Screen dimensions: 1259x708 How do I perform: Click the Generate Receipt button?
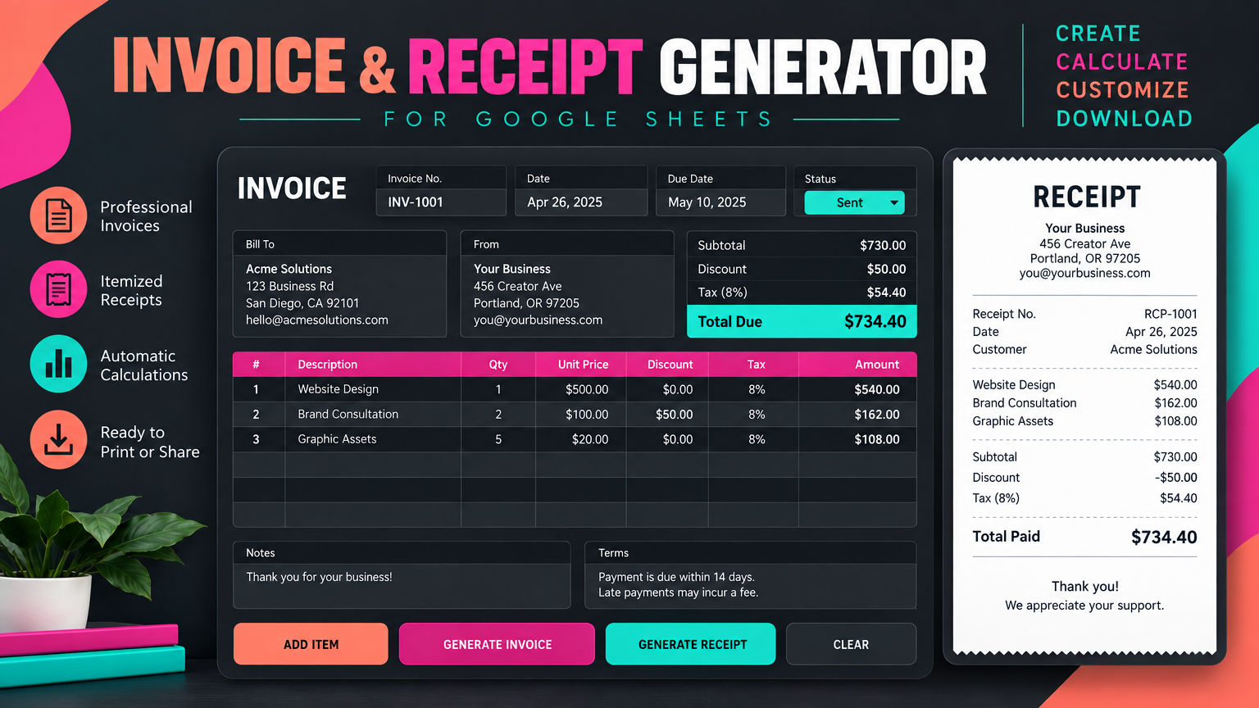pyautogui.click(x=690, y=644)
